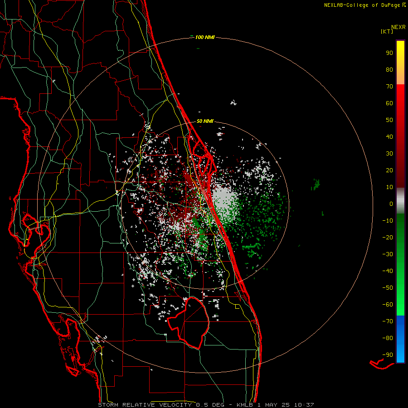Click the yellow top segment of the color bar

pos(400,62)
